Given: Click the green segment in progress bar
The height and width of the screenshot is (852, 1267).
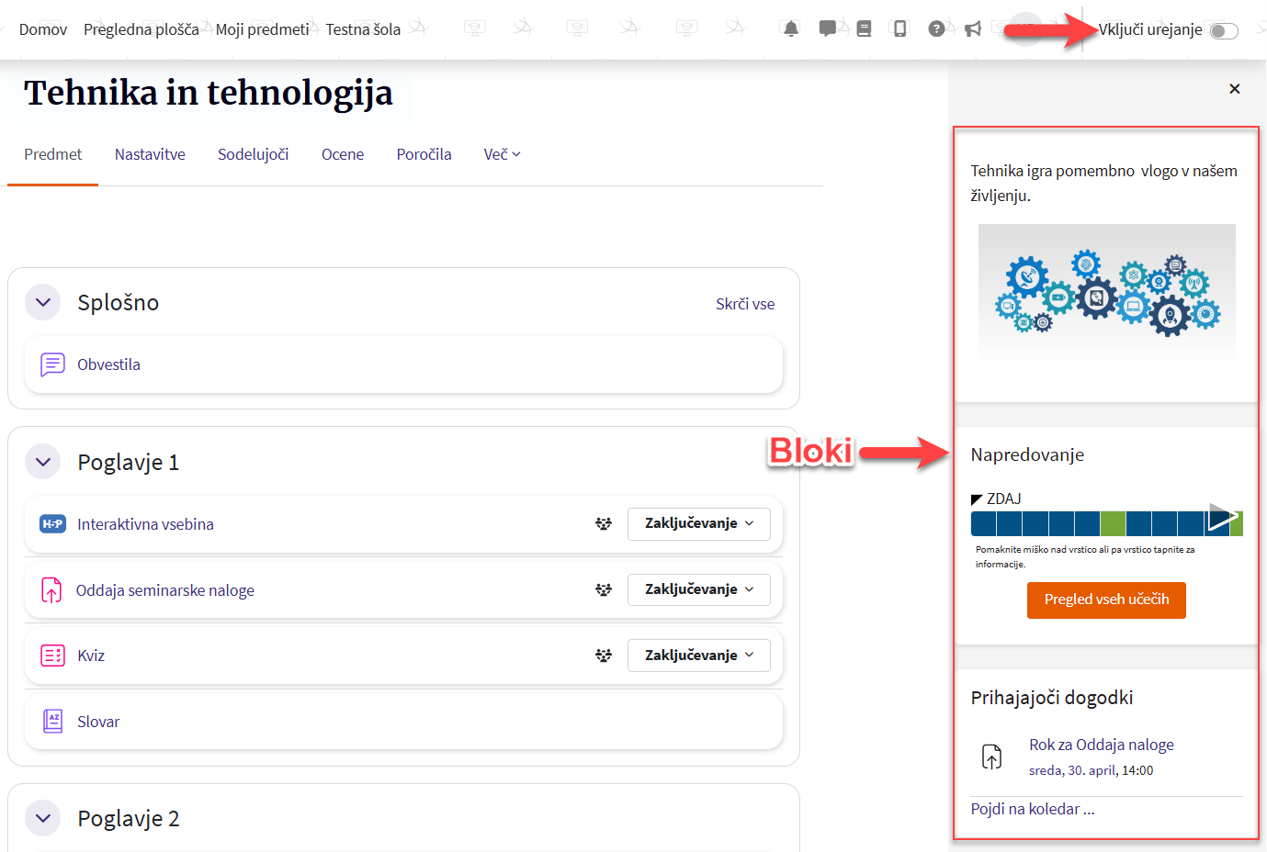Looking at the screenshot, I should tap(1113, 523).
